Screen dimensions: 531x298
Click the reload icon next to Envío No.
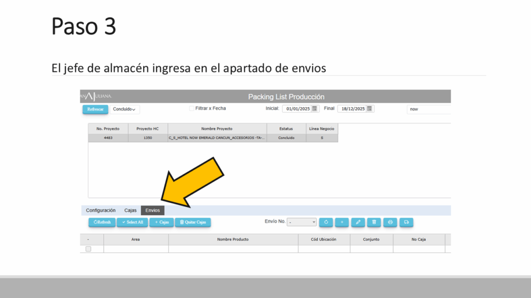click(x=326, y=222)
